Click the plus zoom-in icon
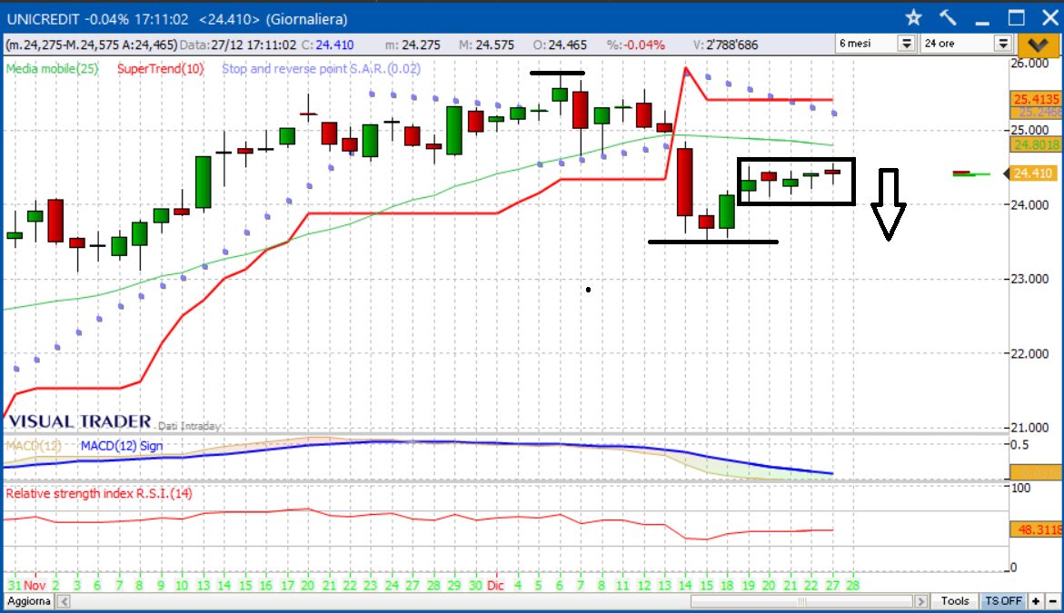The width and height of the screenshot is (1064, 613). click(x=1036, y=601)
